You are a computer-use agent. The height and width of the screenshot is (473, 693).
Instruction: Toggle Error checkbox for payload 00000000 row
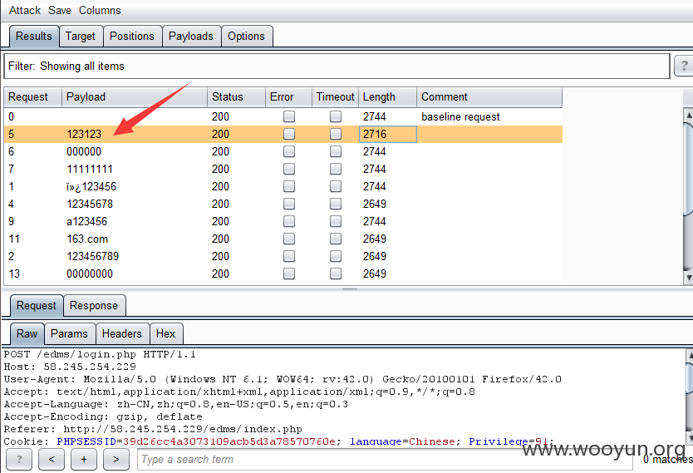click(x=289, y=273)
